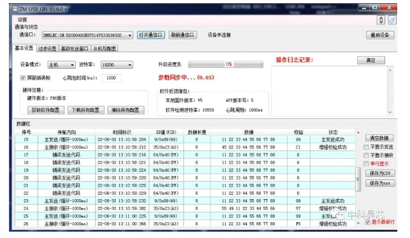
Task: Switch to the 过滤设置 tab
Action: click(x=47, y=48)
